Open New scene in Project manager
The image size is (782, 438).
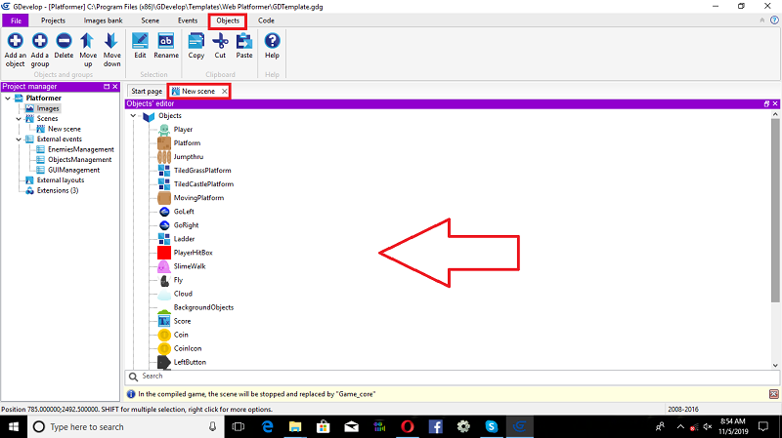(x=65, y=129)
